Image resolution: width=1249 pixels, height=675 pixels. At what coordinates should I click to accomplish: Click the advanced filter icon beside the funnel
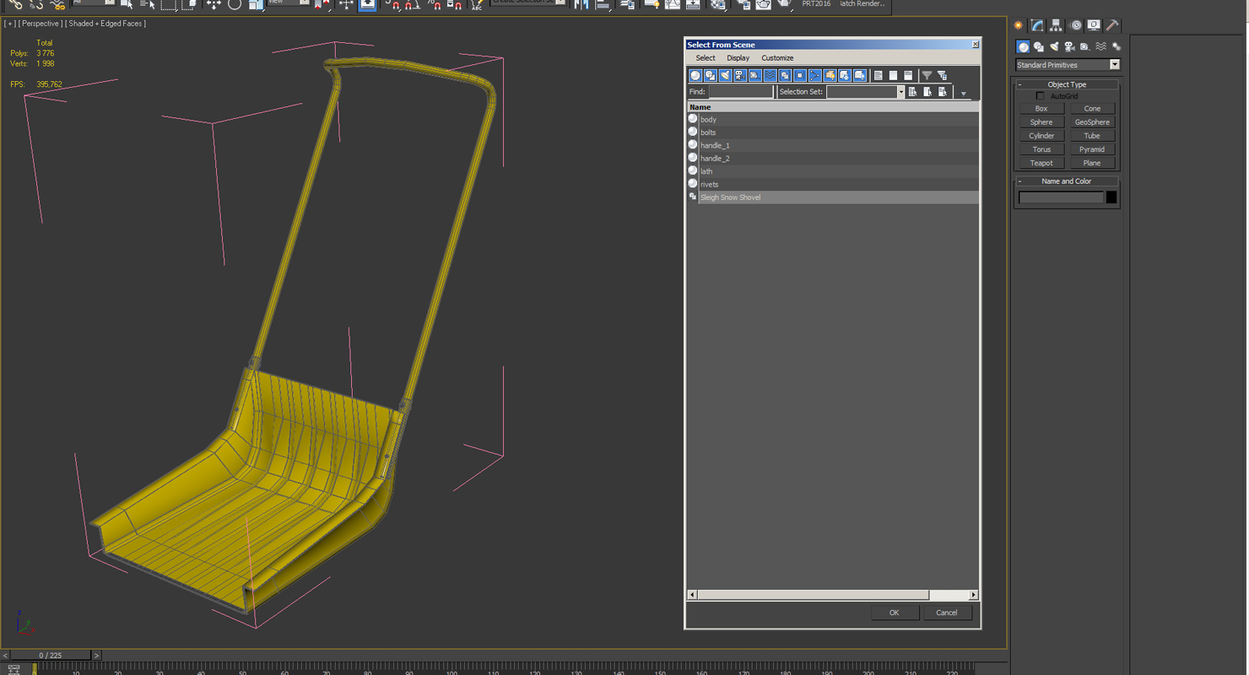coord(942,76)
